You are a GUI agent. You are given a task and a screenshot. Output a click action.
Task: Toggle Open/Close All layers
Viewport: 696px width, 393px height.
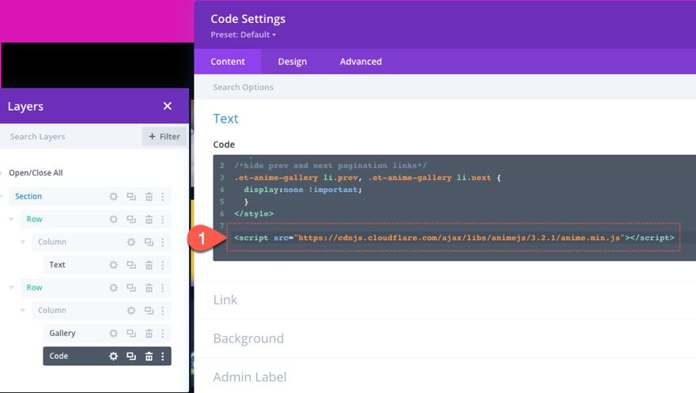tap(36, 173)
